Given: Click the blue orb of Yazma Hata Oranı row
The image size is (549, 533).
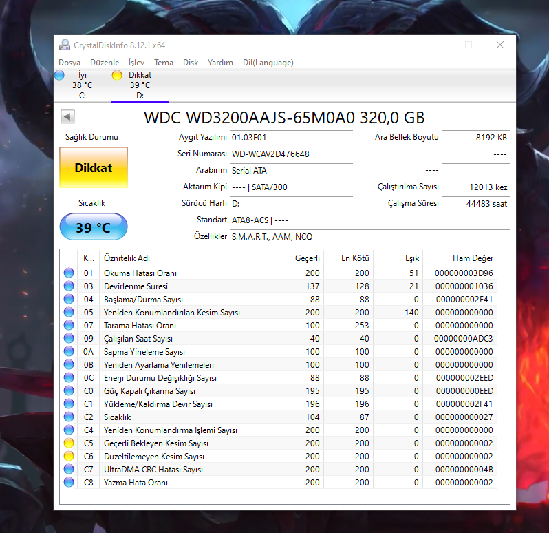Looking at the screenshot, I should click(x=69, y=482).
